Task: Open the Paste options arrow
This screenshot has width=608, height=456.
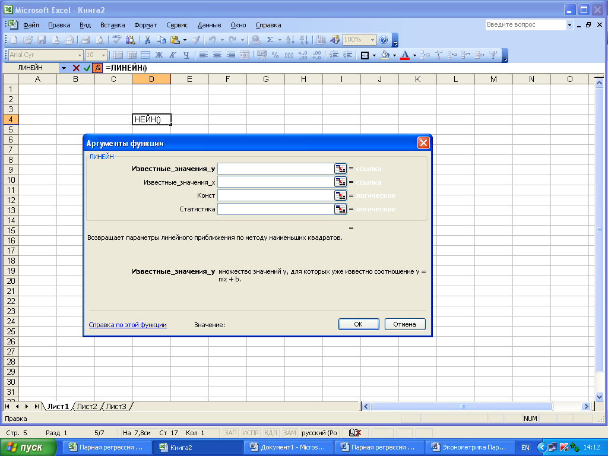Action: coord(185,40)
